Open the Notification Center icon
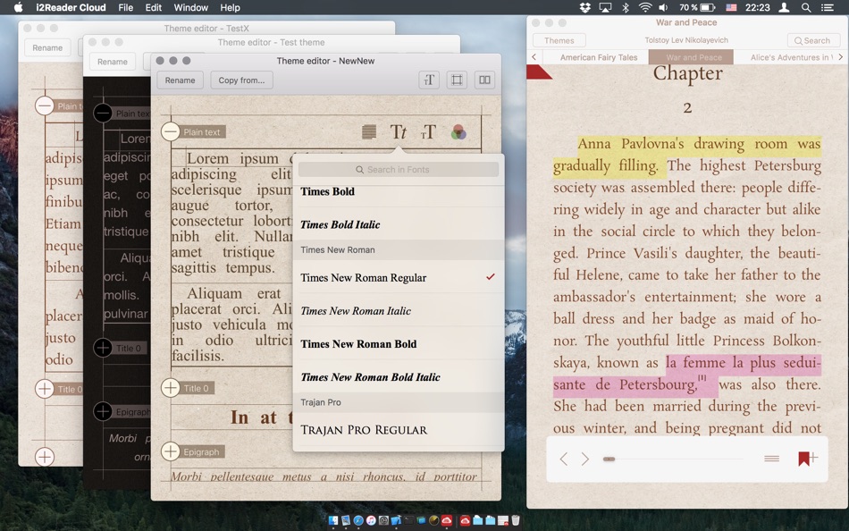Screen dimensions: 849x531 [827, 7]
